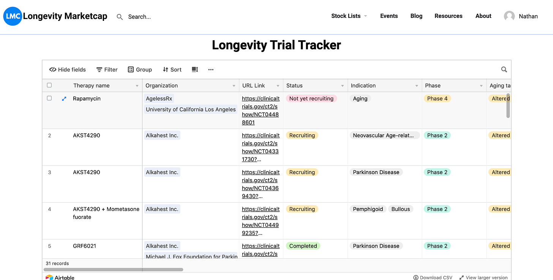Click the University of California Los Angeles tag
553x280 pixels.
(191, 110)
